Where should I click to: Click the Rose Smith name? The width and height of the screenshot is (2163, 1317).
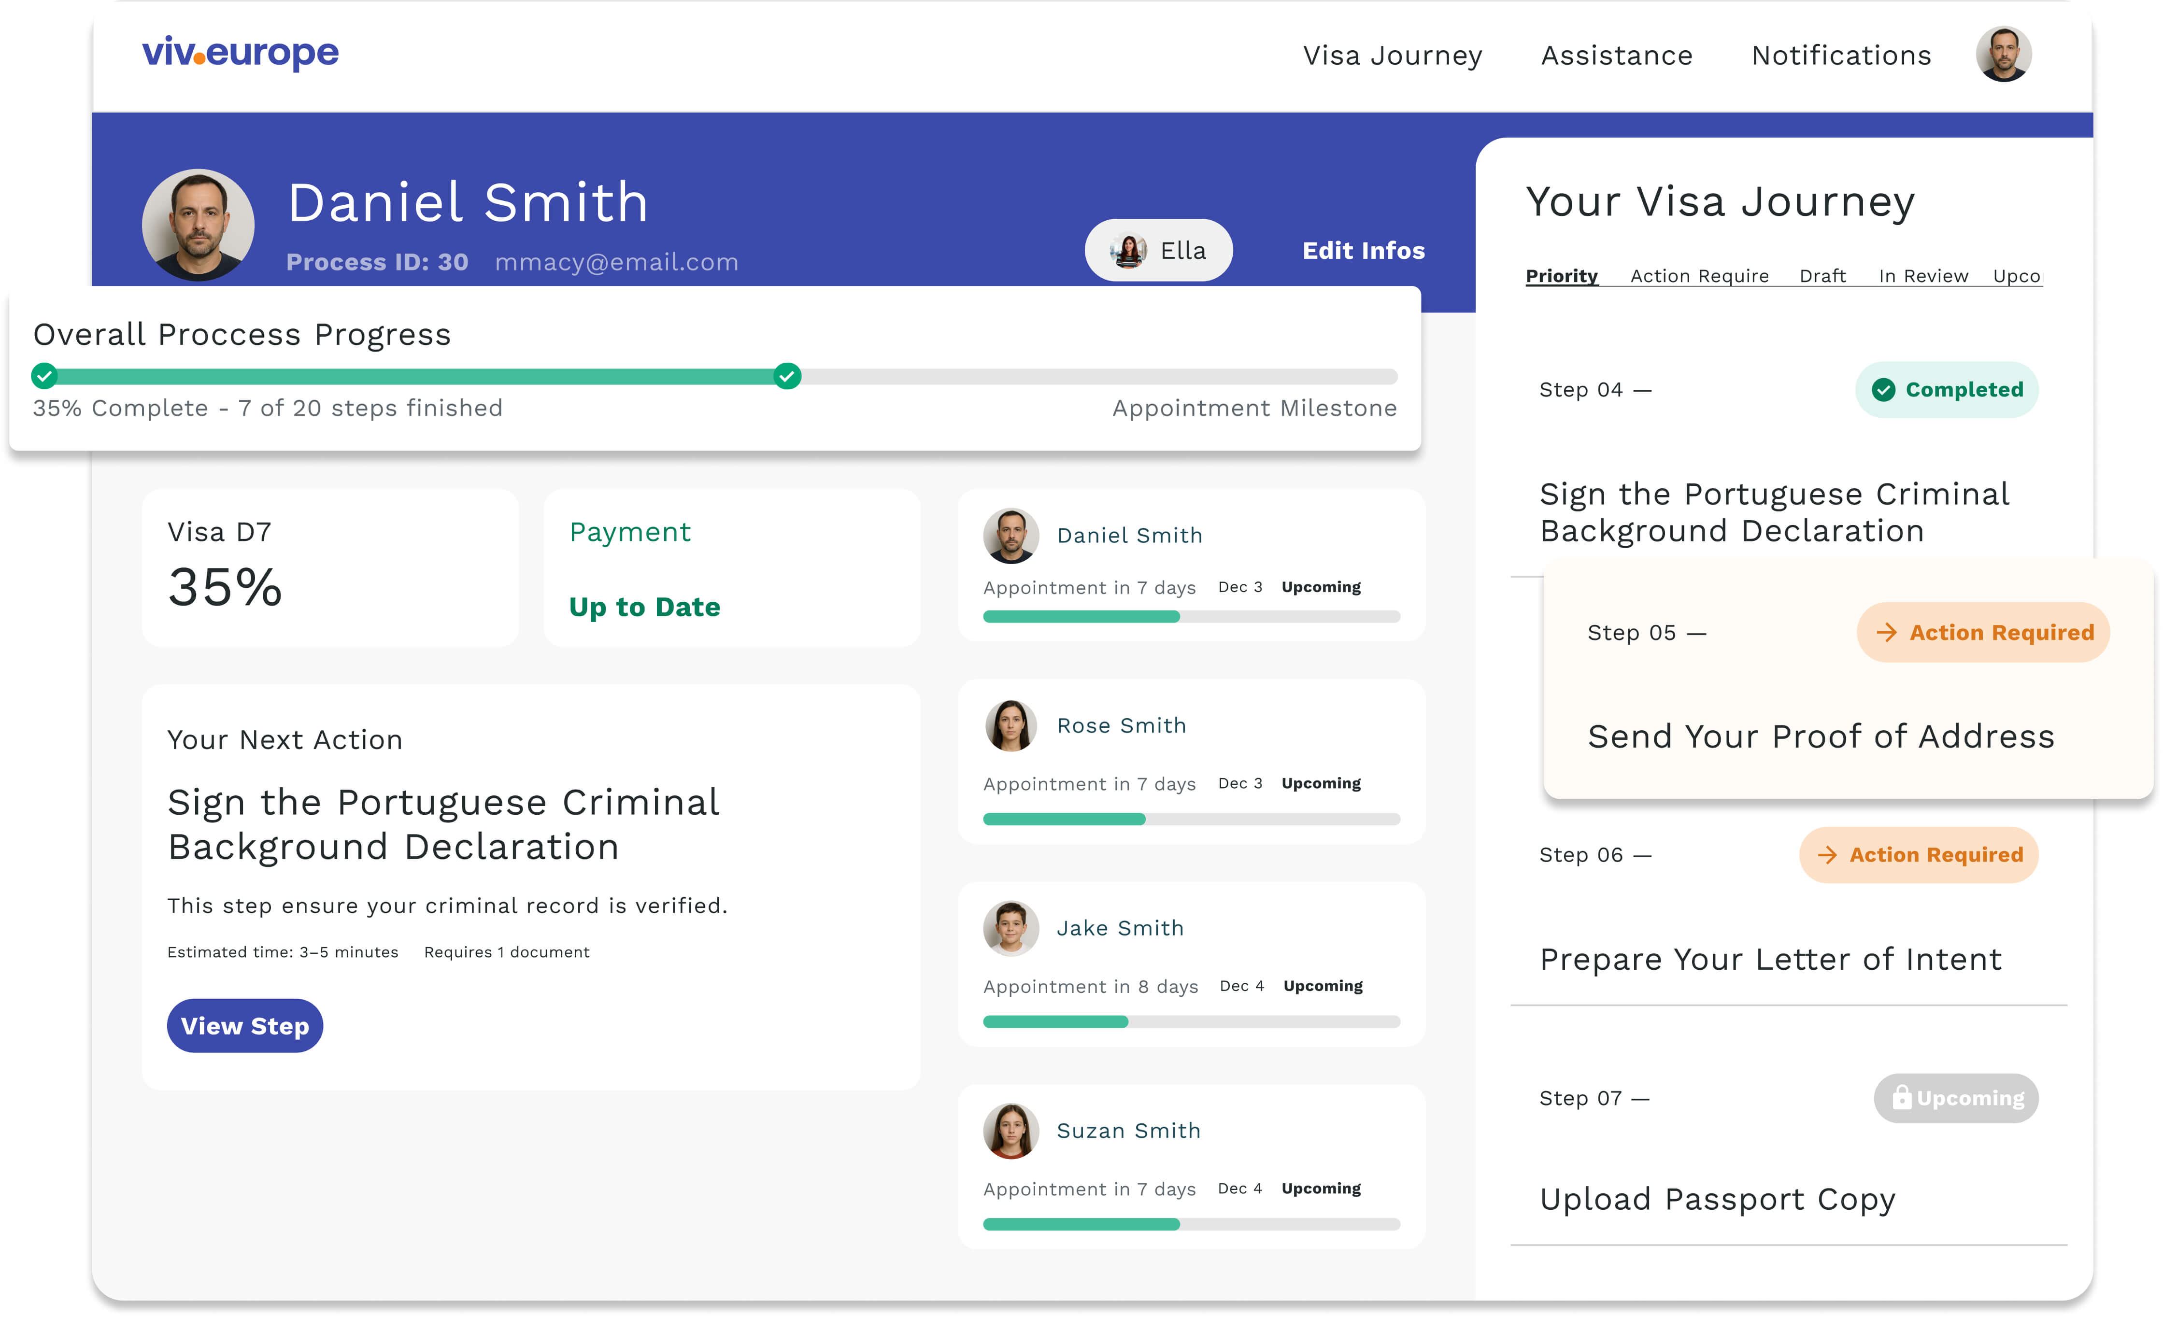(1121, 725)
